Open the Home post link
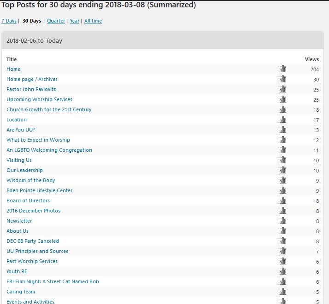Screen dimensions: 329x304 (13, 69)
